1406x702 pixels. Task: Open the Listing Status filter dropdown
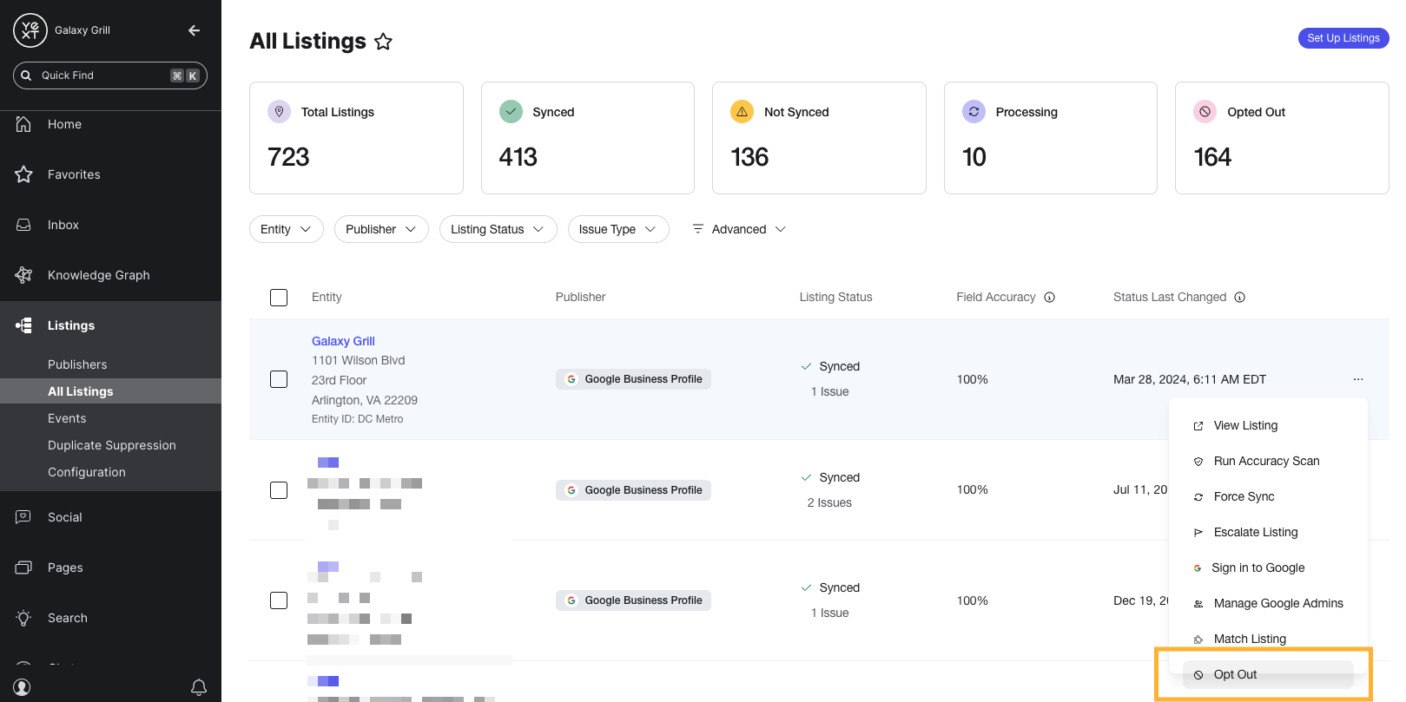tap(498, 229)
